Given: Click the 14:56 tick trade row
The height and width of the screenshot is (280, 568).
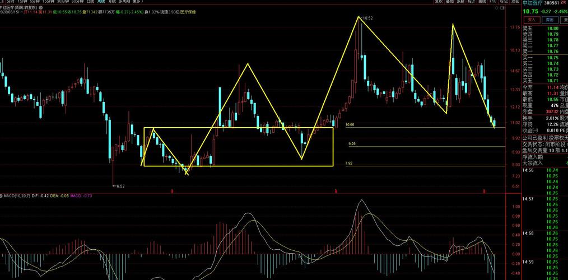Looking at the screenshot, I should coord(545,170).
